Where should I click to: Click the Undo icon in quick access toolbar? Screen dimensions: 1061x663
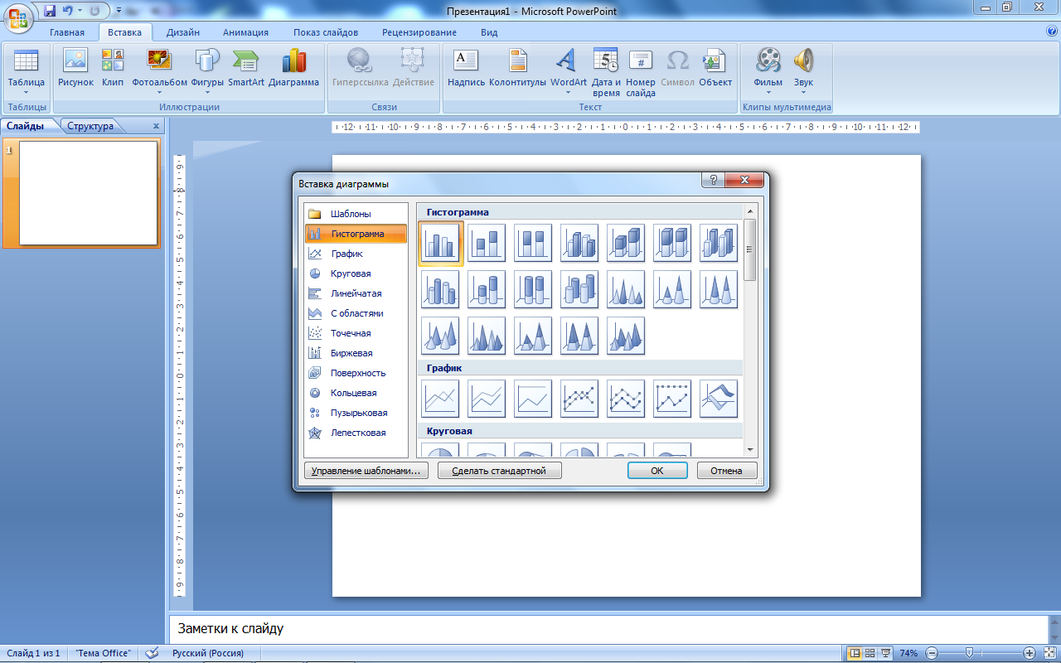point(68,11)
